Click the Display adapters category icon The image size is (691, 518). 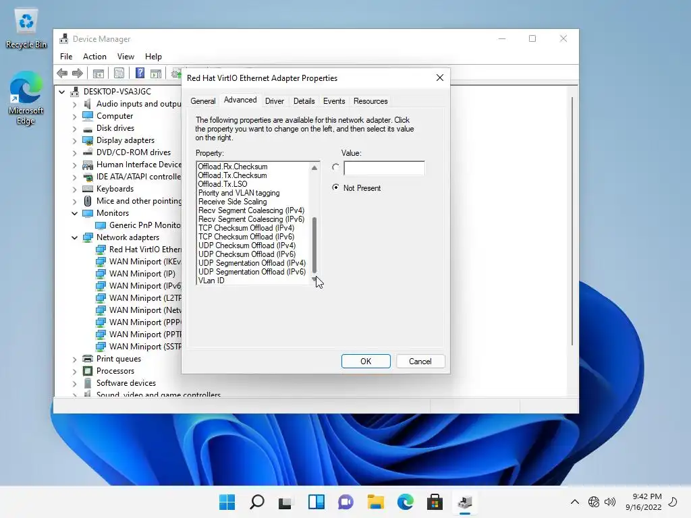click(x=88, y=140)
